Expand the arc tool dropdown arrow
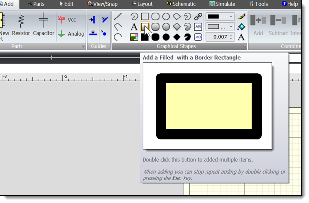Viewport: 309px width, 203px height. click(x=125, y=37)
